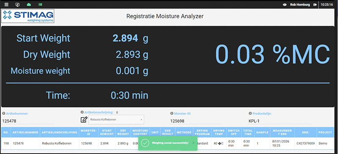
Task: Click the NO. column header
Action: tap(6, 132)
